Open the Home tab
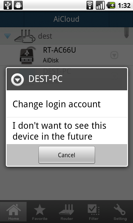Viewport: 133px width, 223px height. pyautogui.click(x=13, y=212)
